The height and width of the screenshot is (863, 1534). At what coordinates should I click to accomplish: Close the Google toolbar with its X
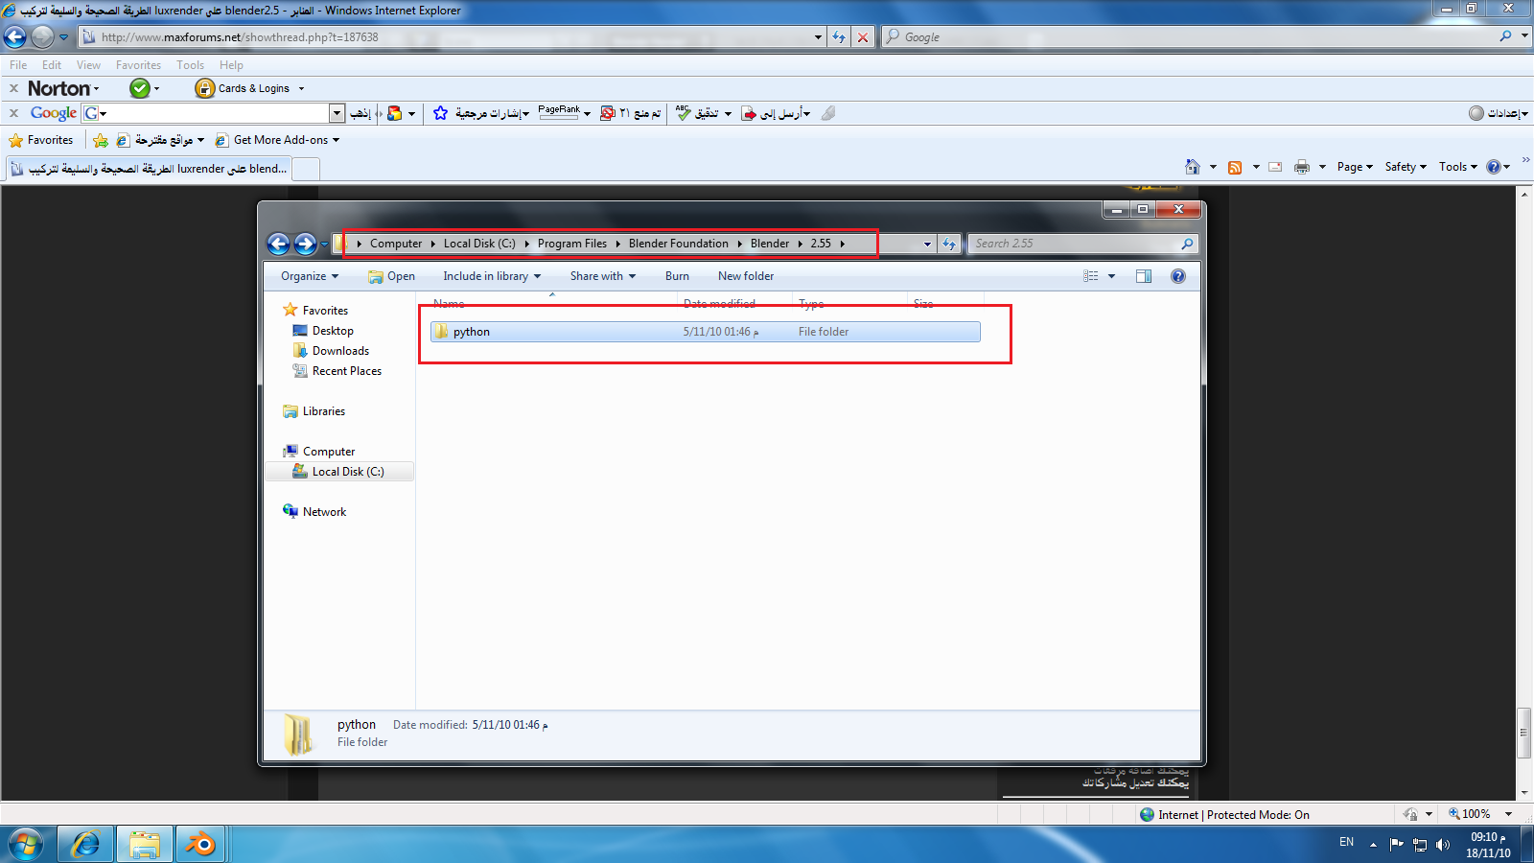13,113
